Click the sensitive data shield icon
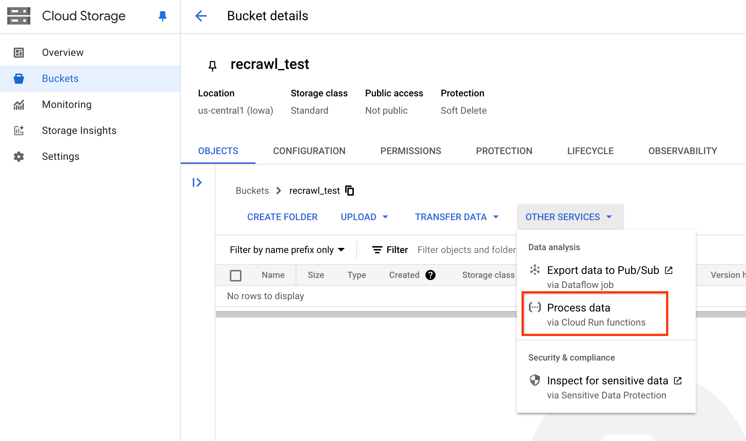 tap(535, 380)
